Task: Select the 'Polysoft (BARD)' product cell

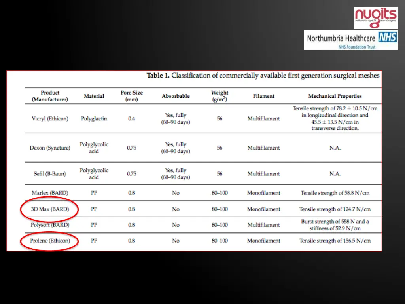Action: (x=50, y=225)
